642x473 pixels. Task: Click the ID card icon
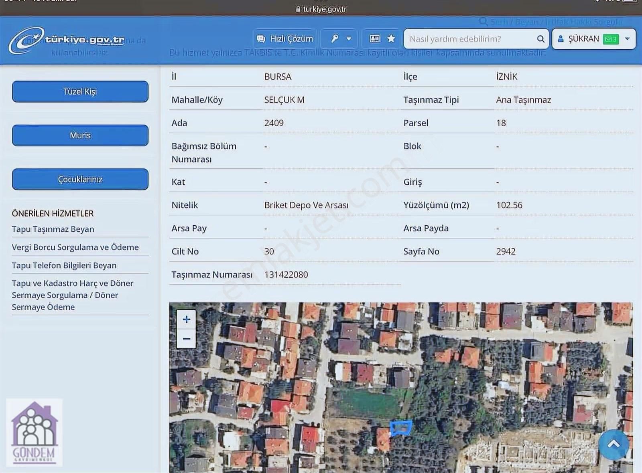[x=374, y=39]
